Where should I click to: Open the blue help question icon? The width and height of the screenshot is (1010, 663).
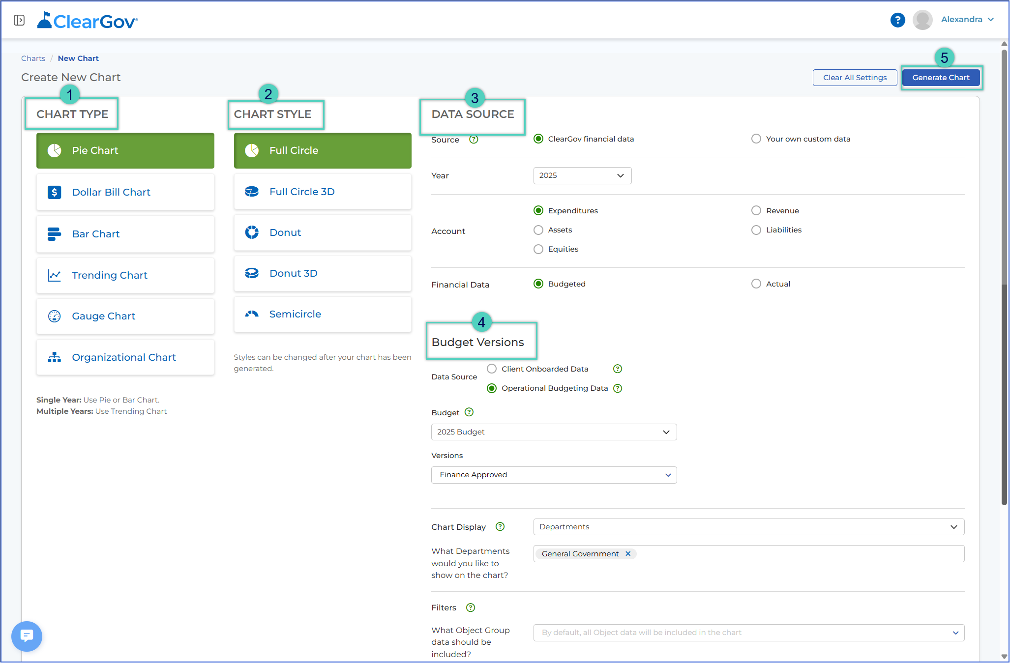pyautogui.click(x=897, y=20)
